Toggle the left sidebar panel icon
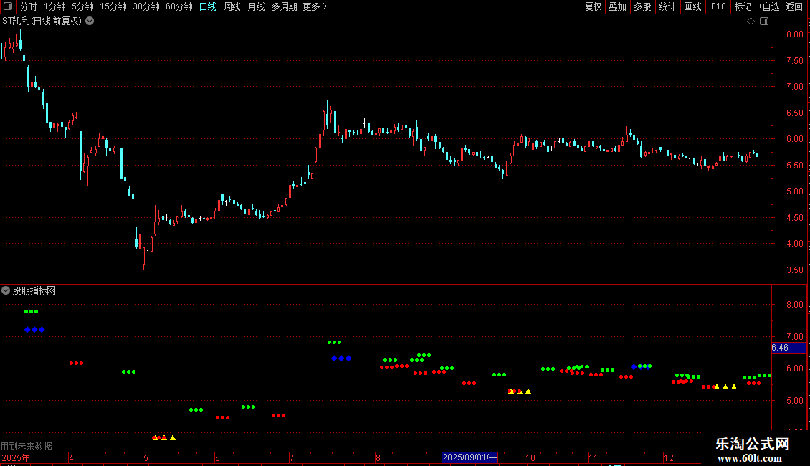 [8, 6]
